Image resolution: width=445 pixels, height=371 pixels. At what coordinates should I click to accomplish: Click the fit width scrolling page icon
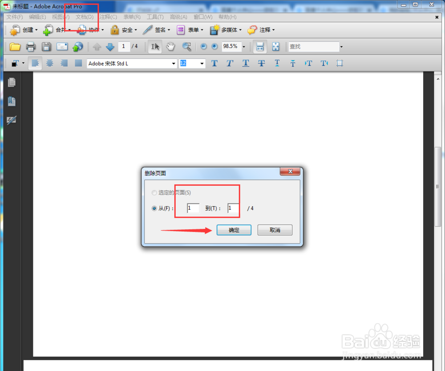point(260,47)
